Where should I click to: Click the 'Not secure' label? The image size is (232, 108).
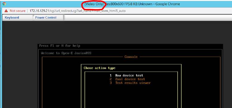(18, 11)
